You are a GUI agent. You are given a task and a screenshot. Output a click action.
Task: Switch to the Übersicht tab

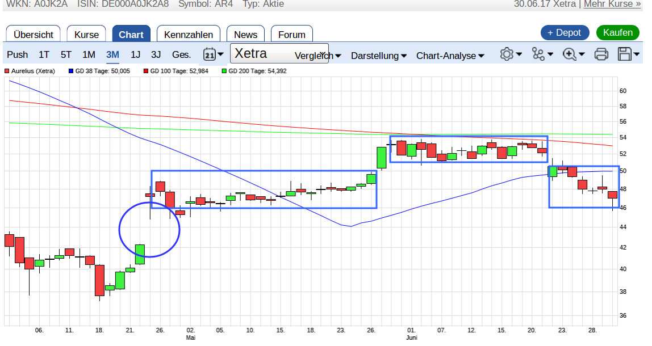(x=34, y=35)
